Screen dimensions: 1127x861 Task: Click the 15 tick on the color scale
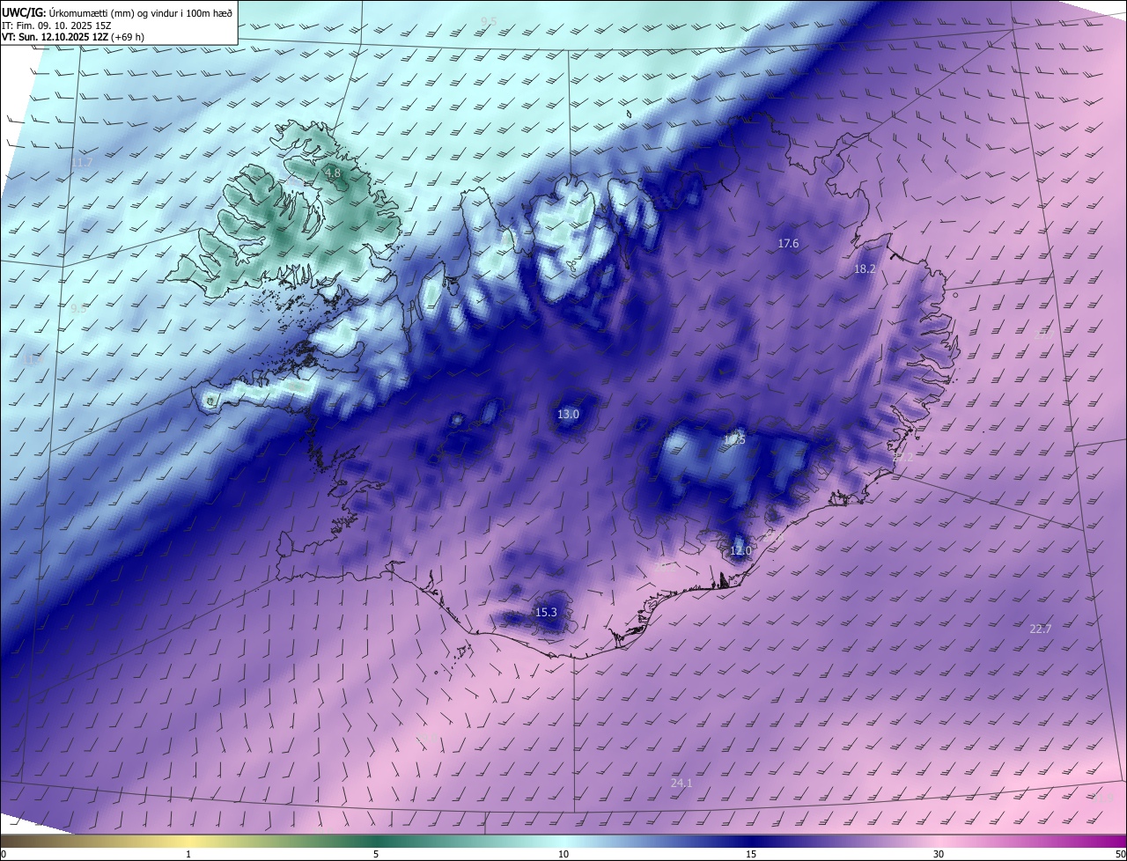pyautogui.click(x=751, y=854)
